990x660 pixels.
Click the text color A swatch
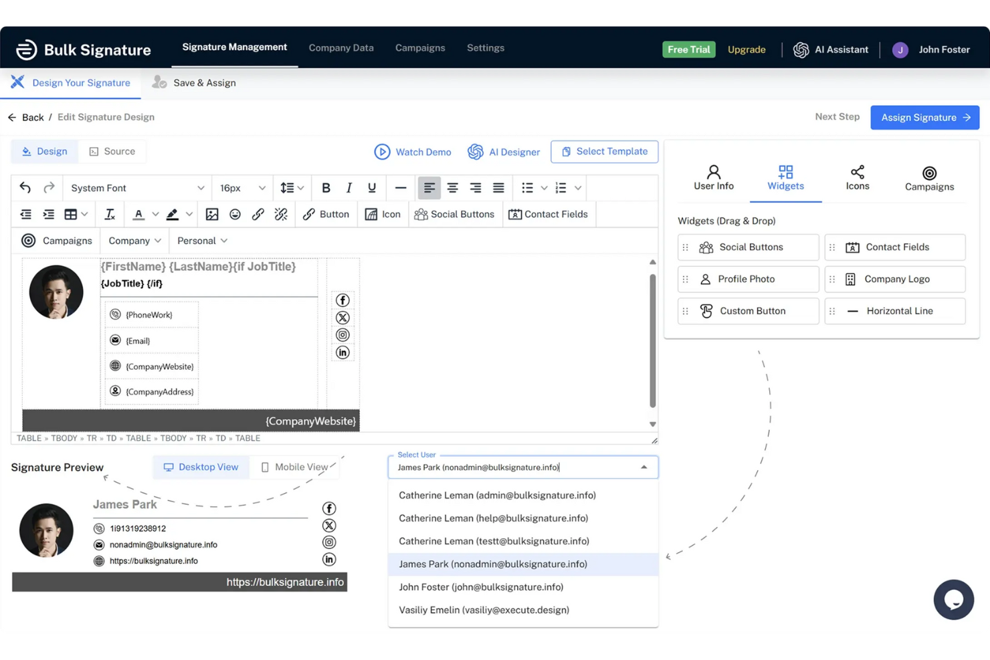click(138, 214)
